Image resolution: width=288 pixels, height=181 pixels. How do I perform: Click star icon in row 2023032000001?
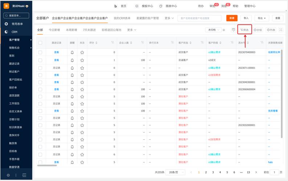(82, 125)
